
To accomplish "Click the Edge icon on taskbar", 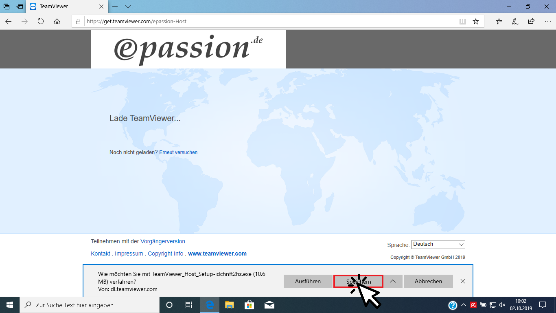I will pyautogui.click(x=210, y=305).
